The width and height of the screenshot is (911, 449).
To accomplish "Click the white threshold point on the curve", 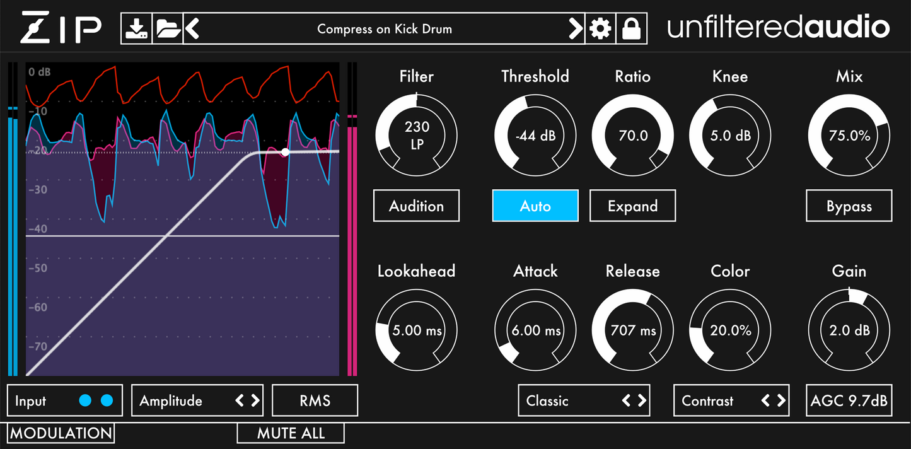I will pos(286,152).
